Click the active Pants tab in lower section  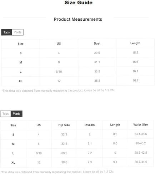(16, 114)
